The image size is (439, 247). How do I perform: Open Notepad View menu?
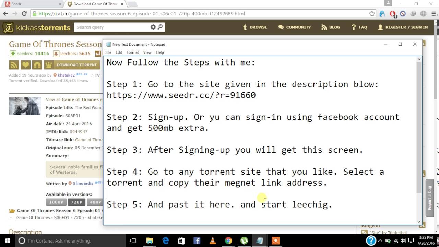click(147, 52)
